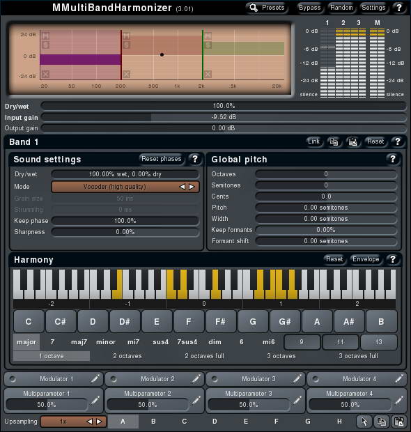
Task: Toggle the 11 chord extension
Action: click(341, 342)
